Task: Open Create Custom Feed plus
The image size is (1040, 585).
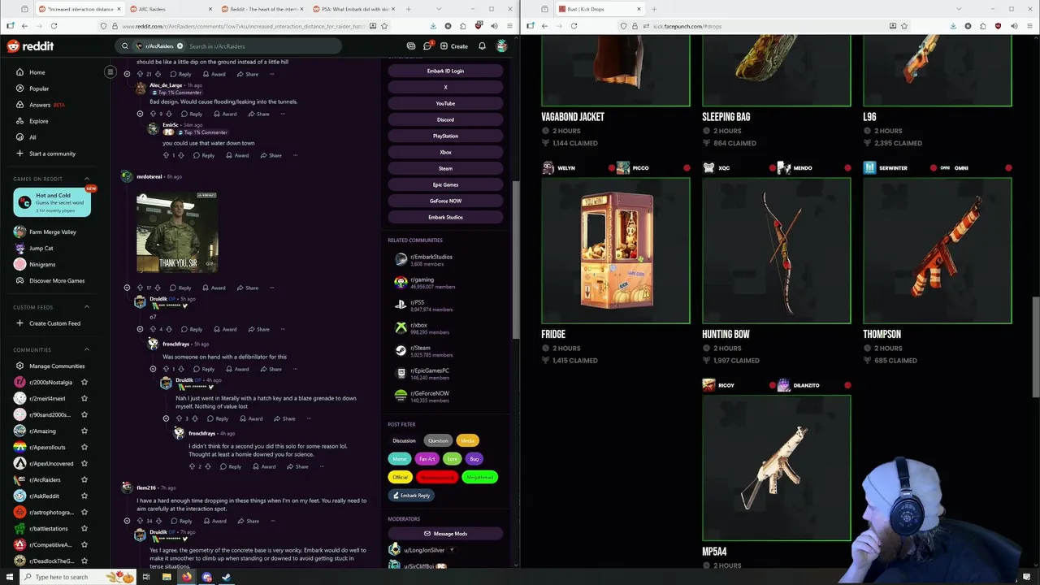Action: 19,323
